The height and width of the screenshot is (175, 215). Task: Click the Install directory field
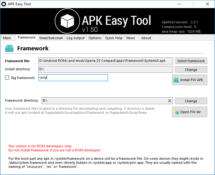pyautogui.click(x=105, y=69)
